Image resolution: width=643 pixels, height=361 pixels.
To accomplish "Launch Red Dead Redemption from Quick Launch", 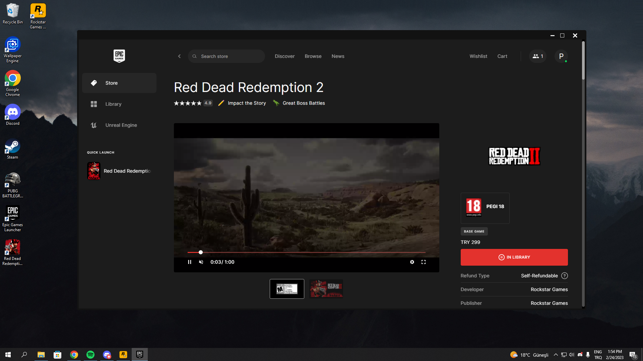I will click(x=119, y=171).
